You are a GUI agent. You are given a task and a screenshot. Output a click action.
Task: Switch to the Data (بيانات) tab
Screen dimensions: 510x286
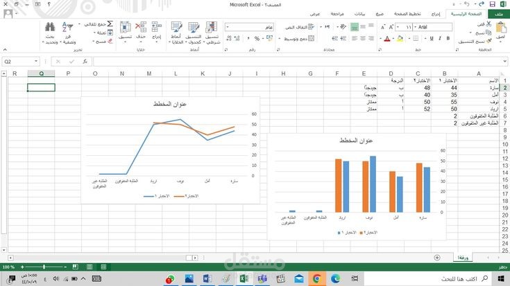(x=359, y=14)
